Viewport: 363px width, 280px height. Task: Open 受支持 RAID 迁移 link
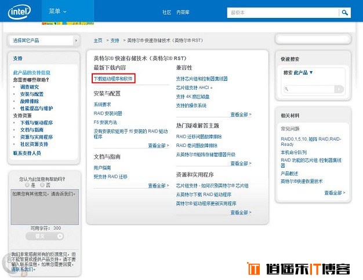click(110, 176)
